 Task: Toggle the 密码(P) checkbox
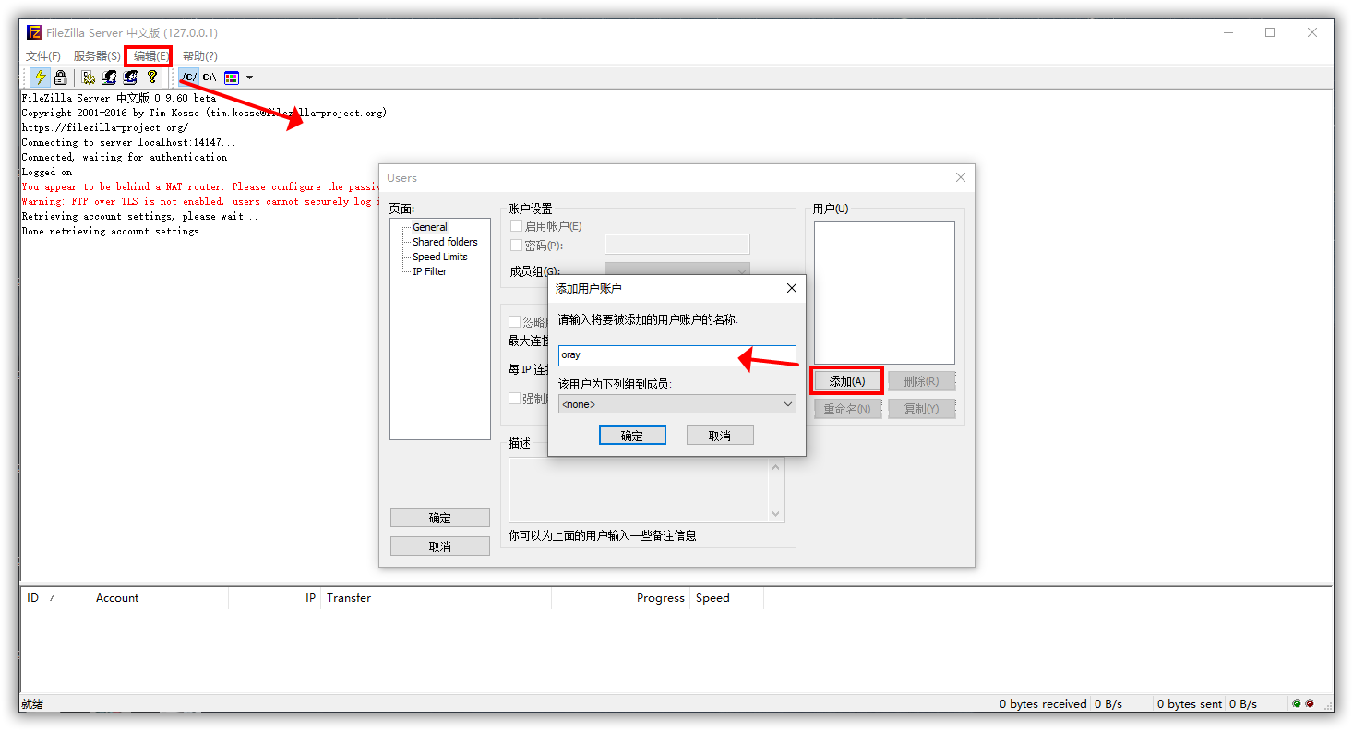coord(516,246)
